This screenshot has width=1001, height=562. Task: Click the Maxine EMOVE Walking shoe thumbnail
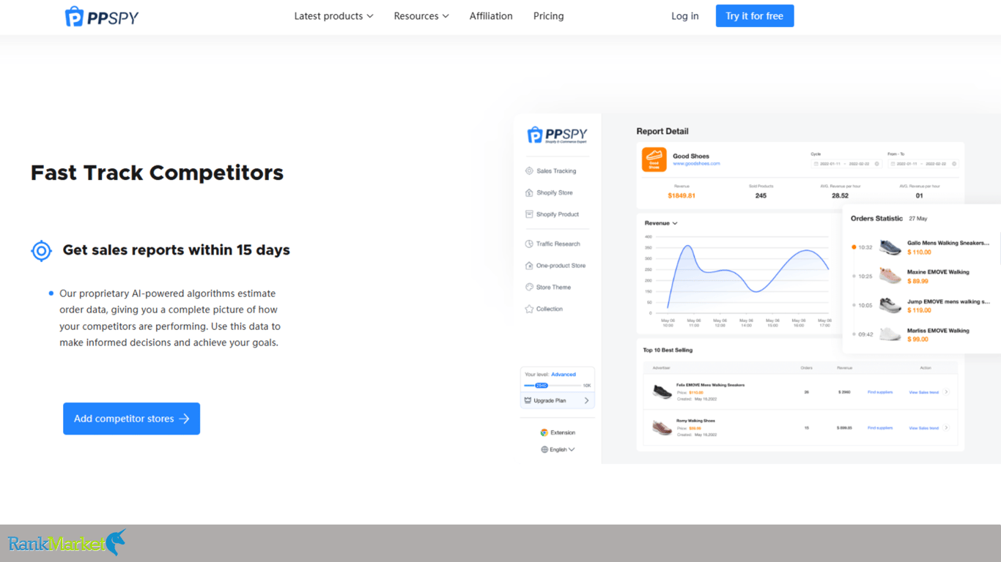click(890, 276)
